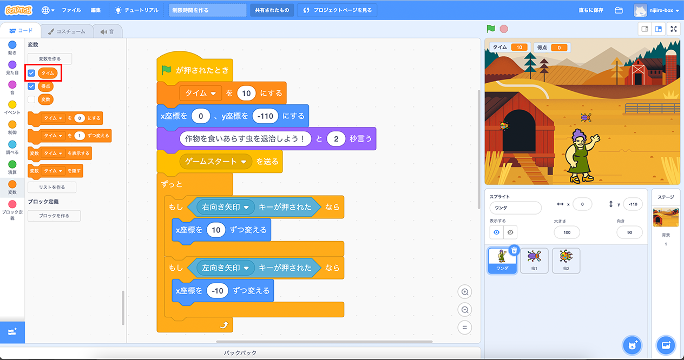
Task: Enter full screen stage mode
Action: (673, 29)
